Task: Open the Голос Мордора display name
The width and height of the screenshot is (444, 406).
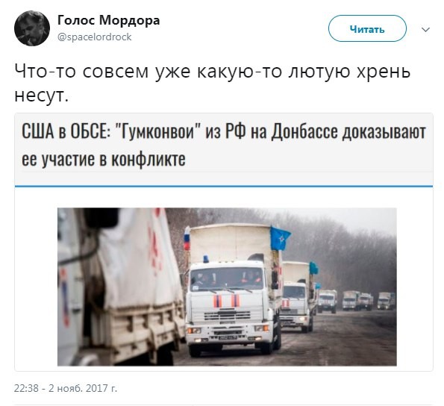Action: 109,20
